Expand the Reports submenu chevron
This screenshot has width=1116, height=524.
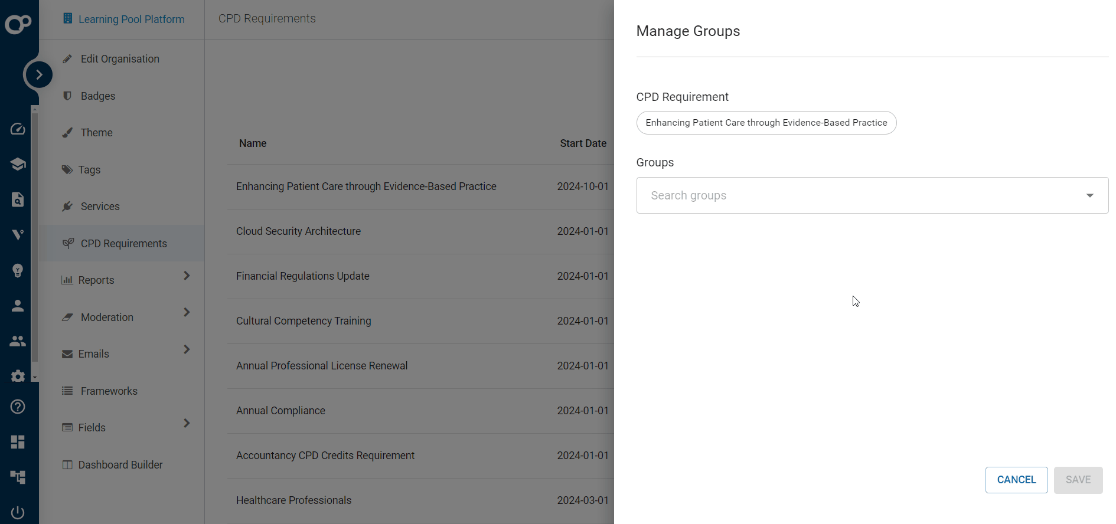(x=187, y=276)
